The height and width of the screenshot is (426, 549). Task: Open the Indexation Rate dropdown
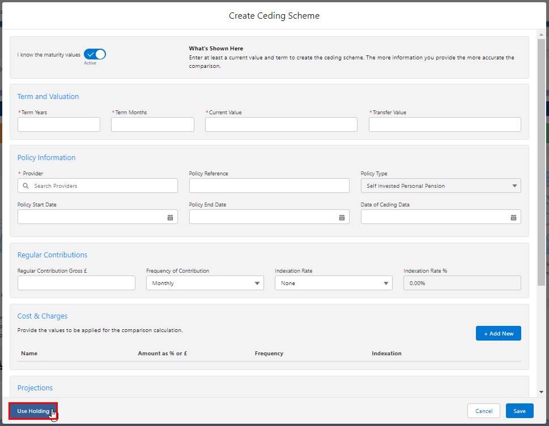coord(333,283)
